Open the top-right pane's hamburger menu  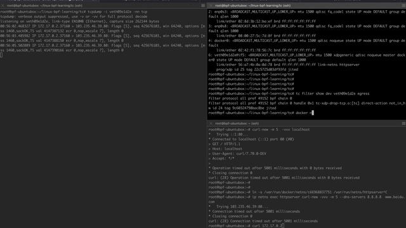click(403, 6)
